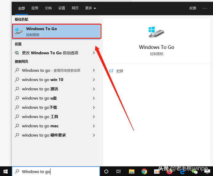
Task: Click 打开 in the preview pane
Action: (x=120, y=71)
